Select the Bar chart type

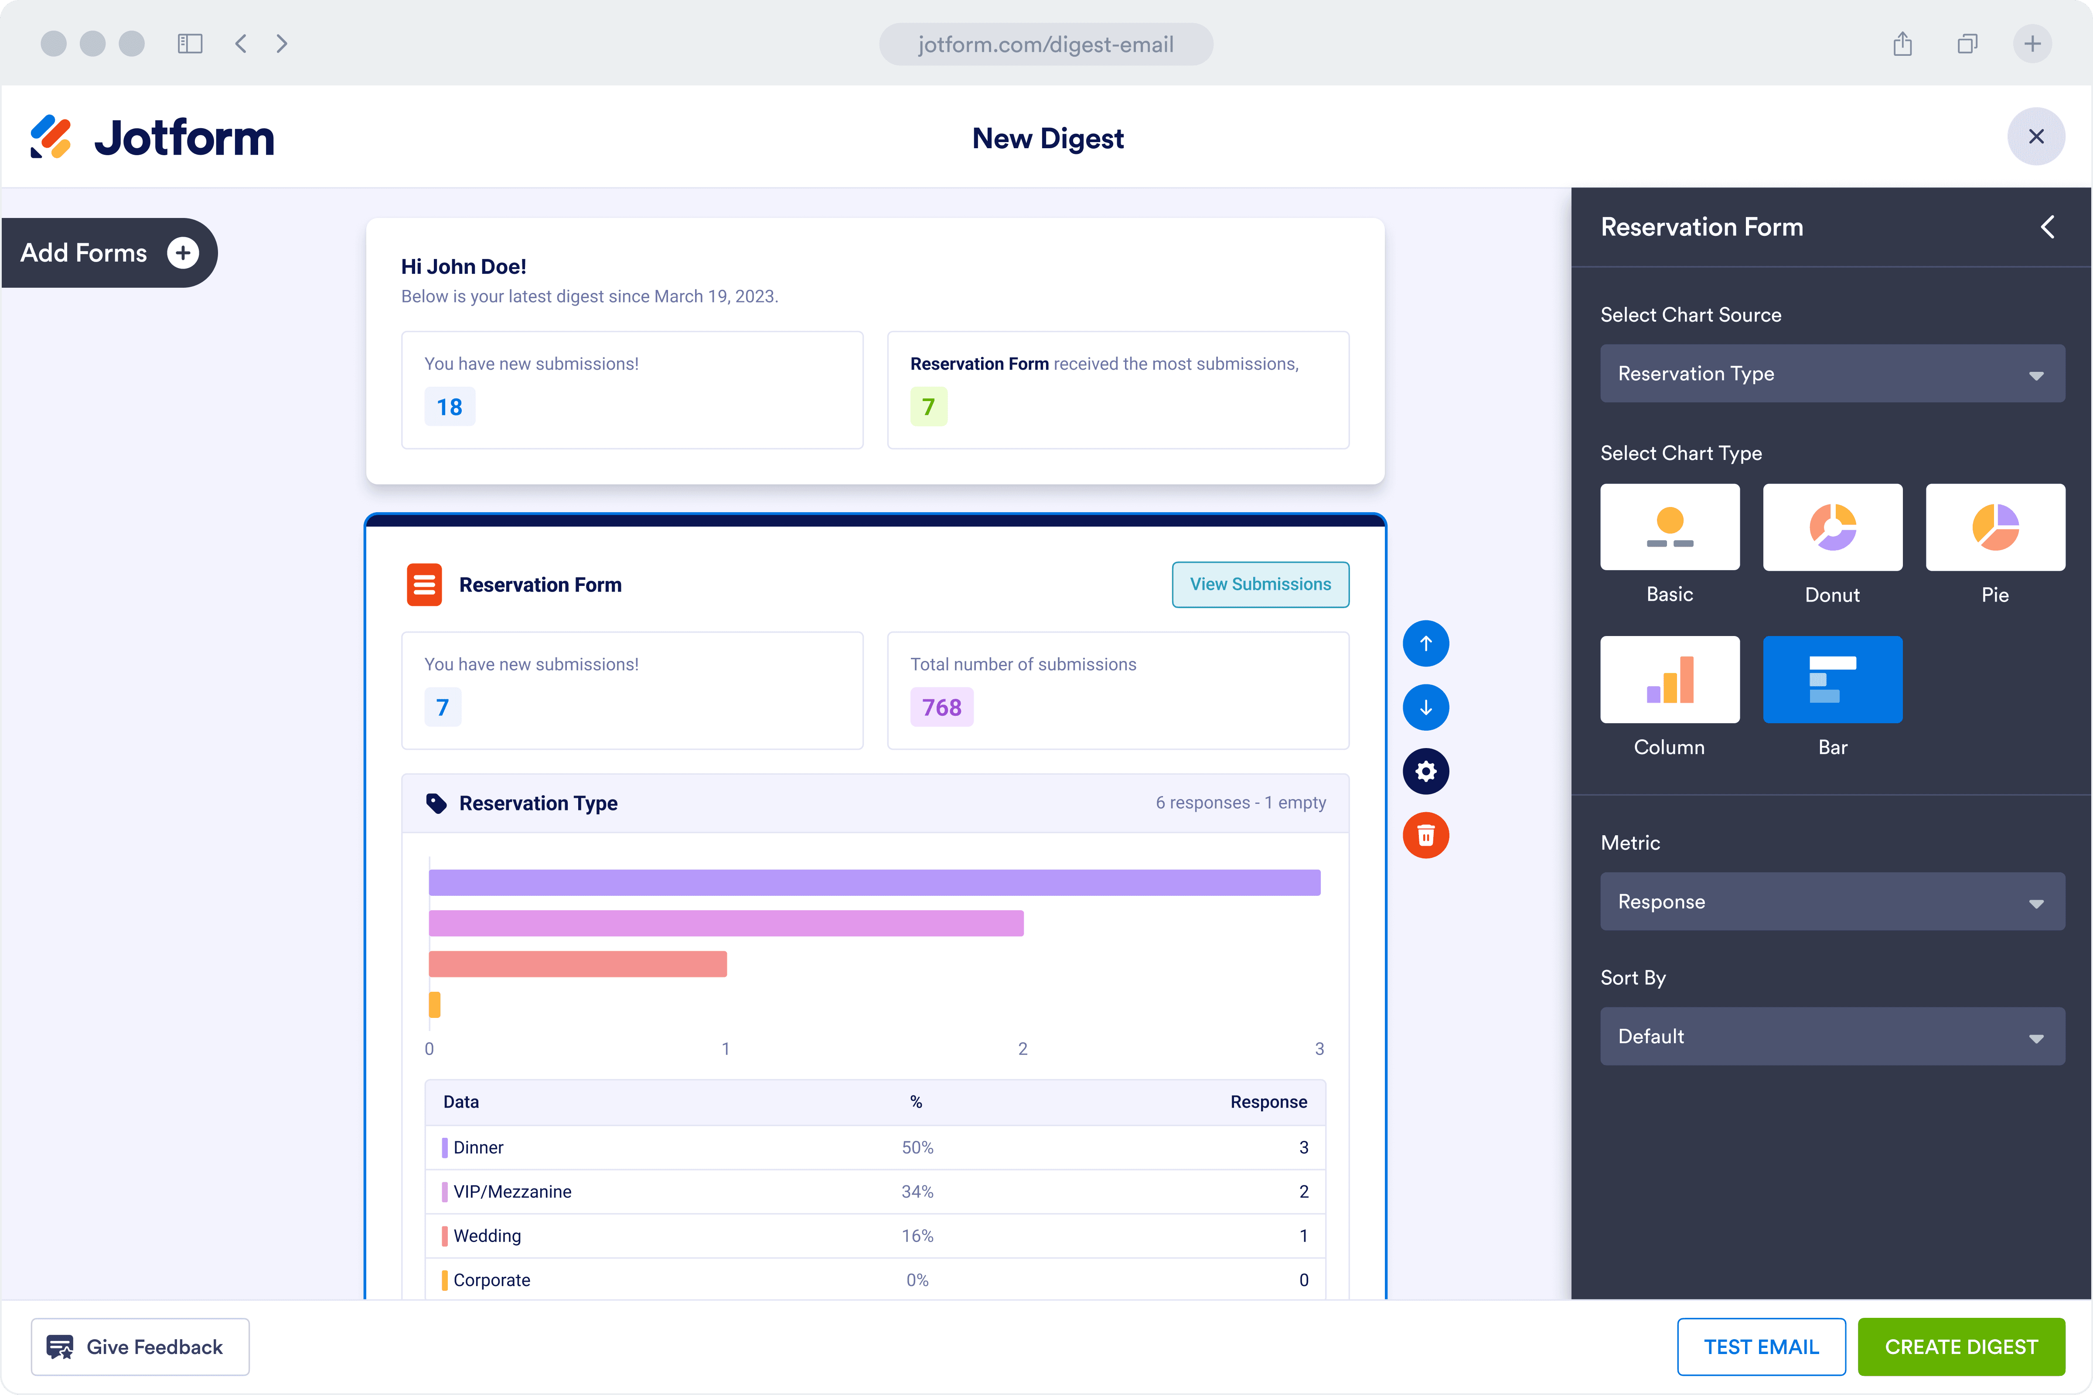(x=1832, y=680)
